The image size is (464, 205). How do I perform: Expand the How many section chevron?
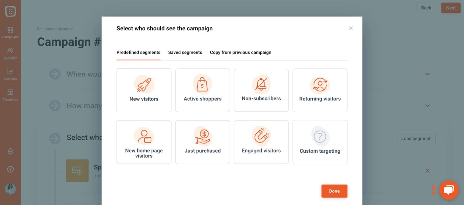click(427, 106)
